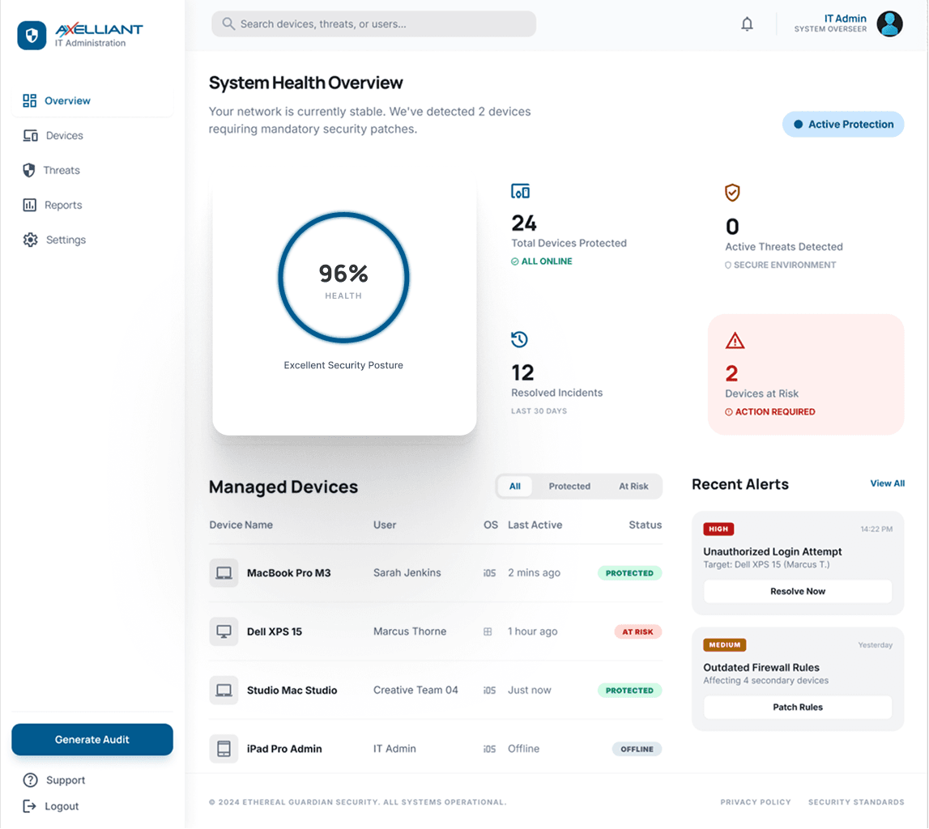The height and width of the screenshot is (829, 929).
Task: Select user Marcus Thorne cell
Action: pyautogui.click(x=410, y=631)
